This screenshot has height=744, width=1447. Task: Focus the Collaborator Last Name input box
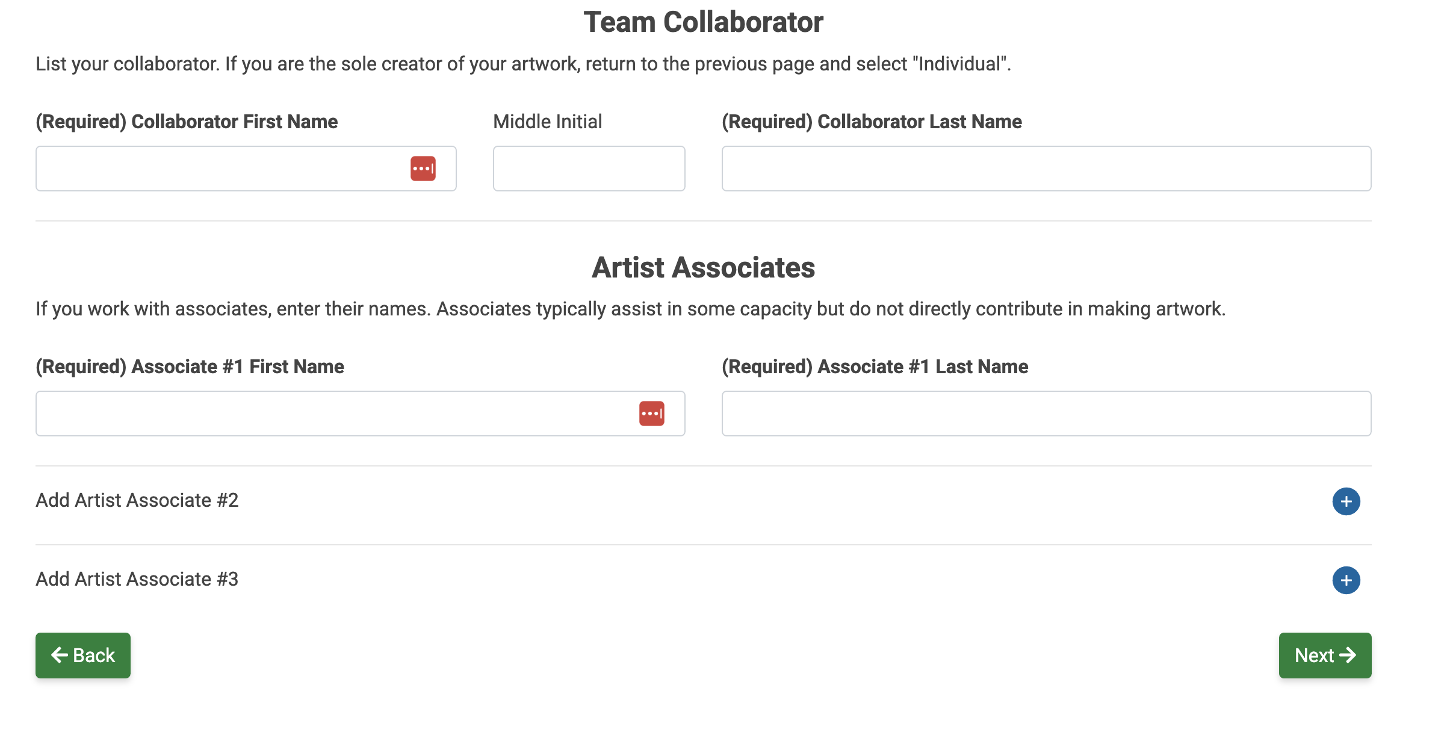coord(1046,169)
